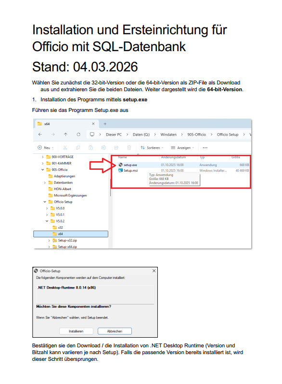
Task: Go up one folder level in Explorer
Action: (65, 135)
